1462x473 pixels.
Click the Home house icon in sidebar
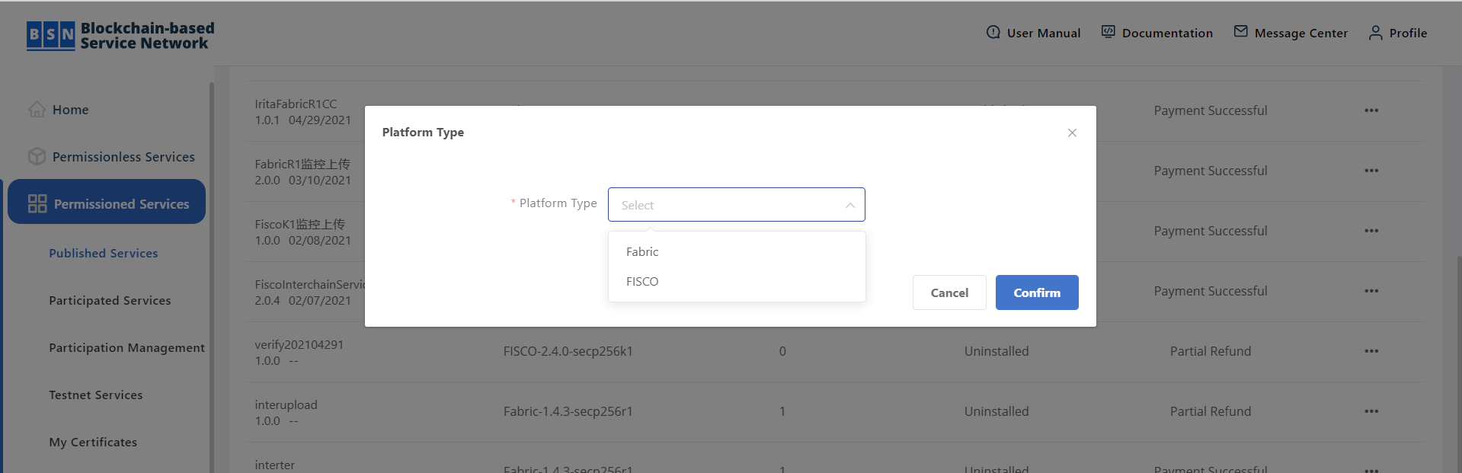tap(37, 109)
